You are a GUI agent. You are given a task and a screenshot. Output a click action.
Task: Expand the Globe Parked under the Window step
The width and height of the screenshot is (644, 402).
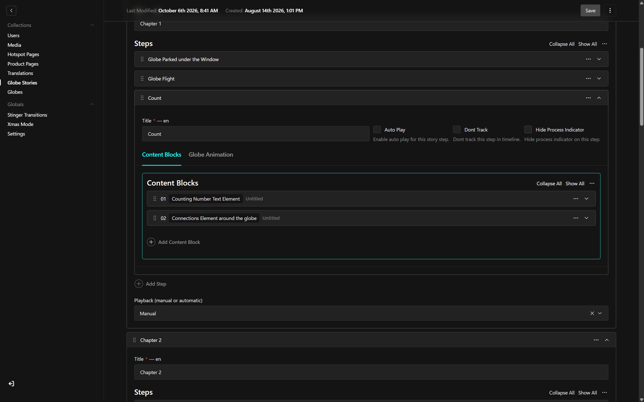[599, 59]
